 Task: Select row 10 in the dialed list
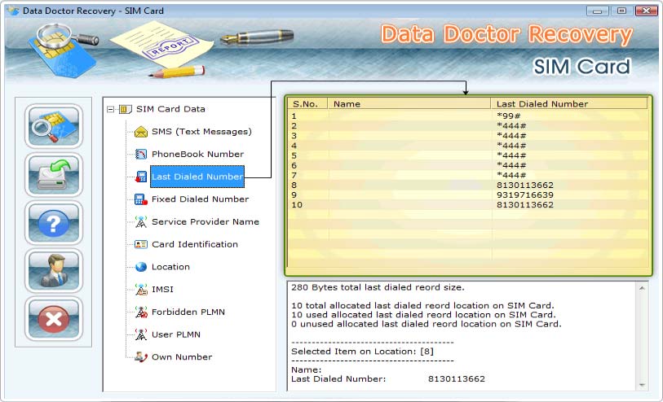[x=467, y=205]
